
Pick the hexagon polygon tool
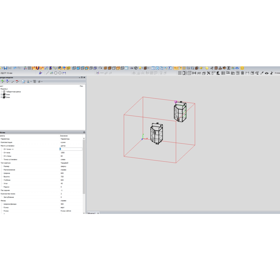pyautogui.click(x=60, y=73)
